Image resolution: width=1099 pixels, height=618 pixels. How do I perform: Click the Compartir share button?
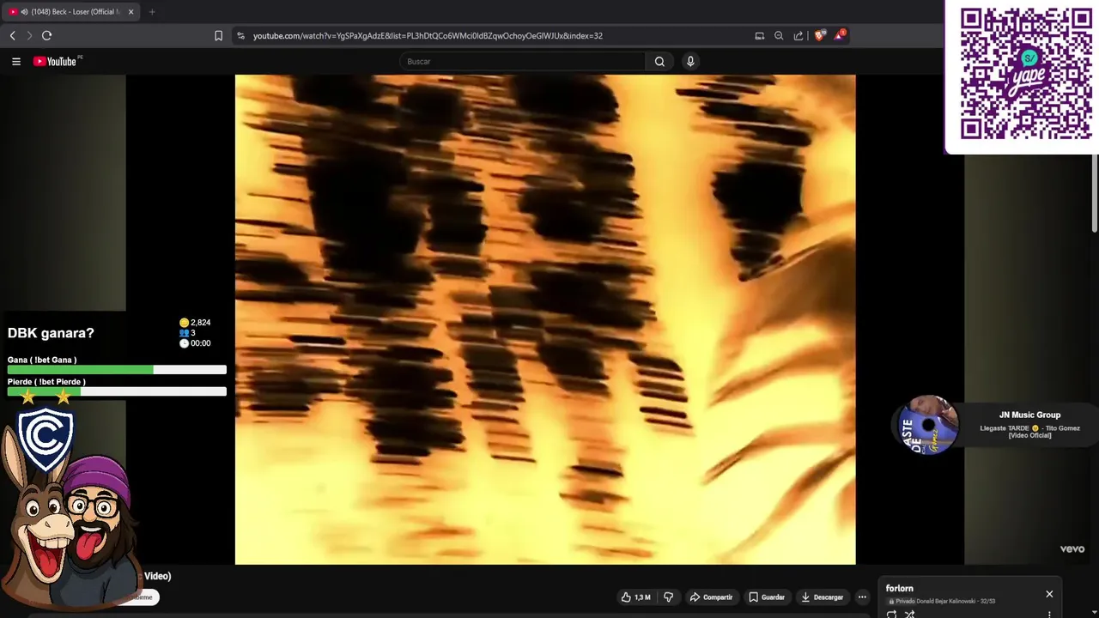(712, 597)
